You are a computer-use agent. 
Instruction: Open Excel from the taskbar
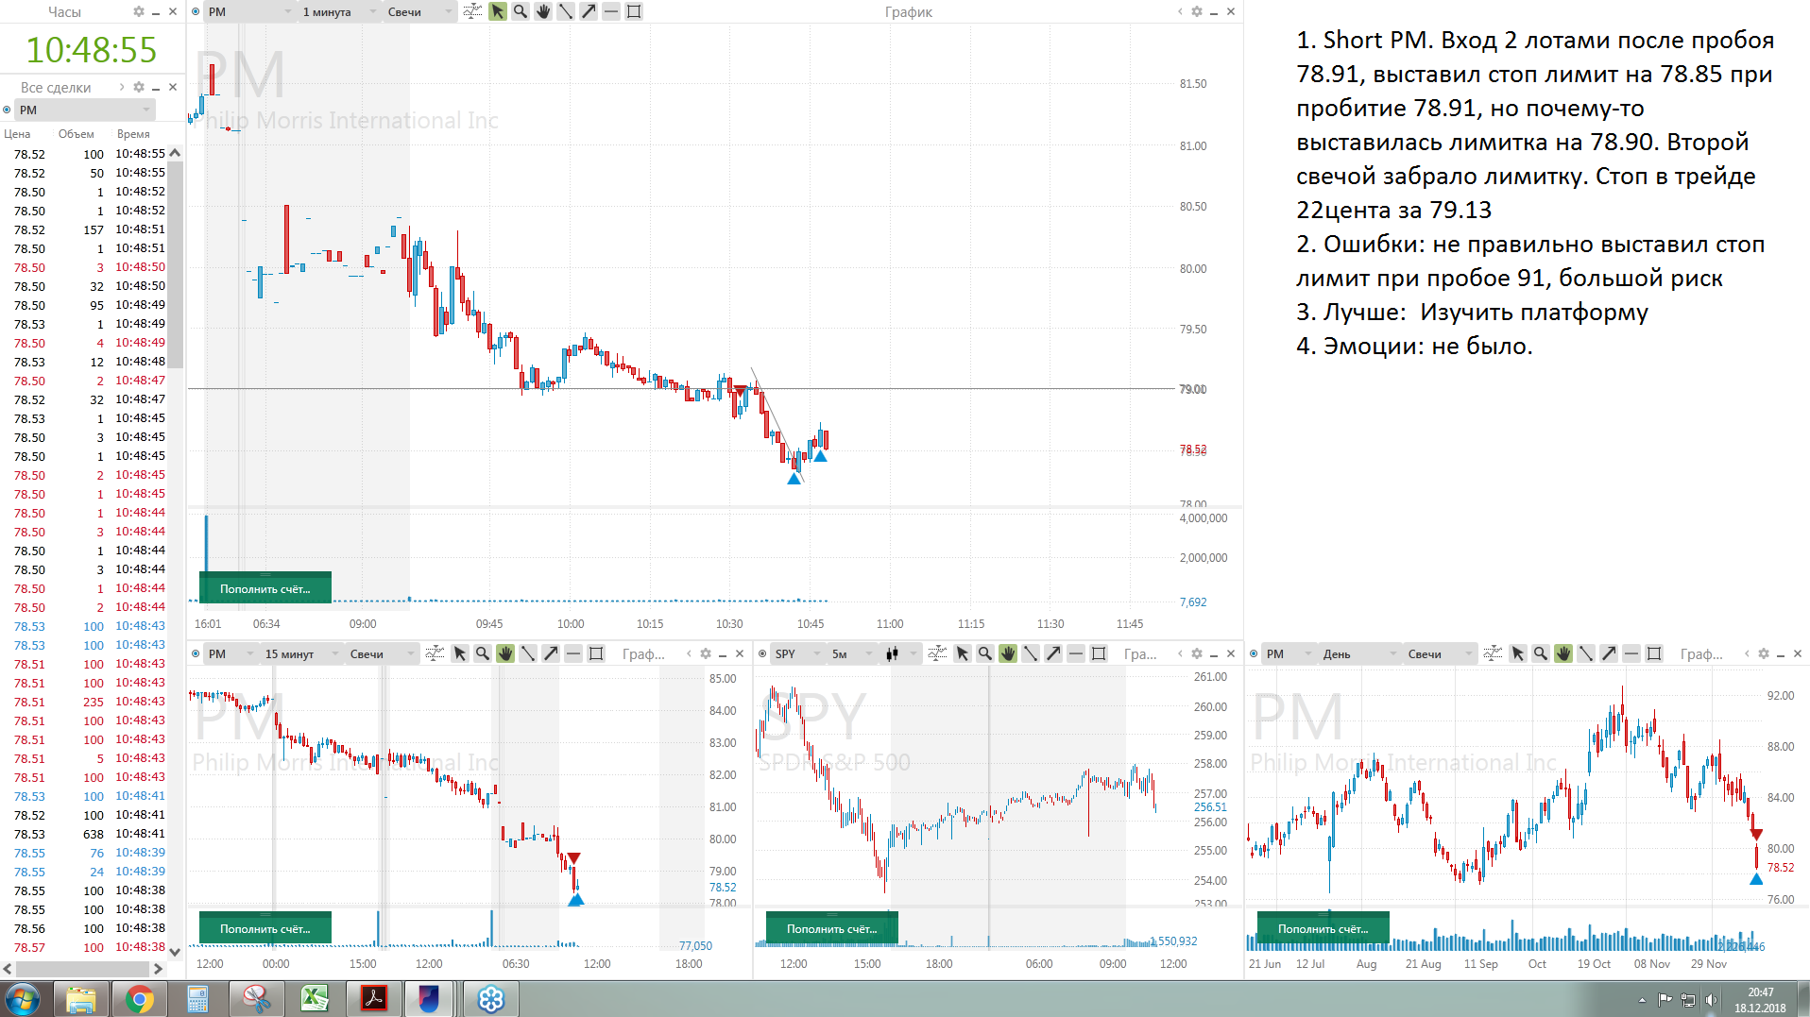[x=315, y=999]
